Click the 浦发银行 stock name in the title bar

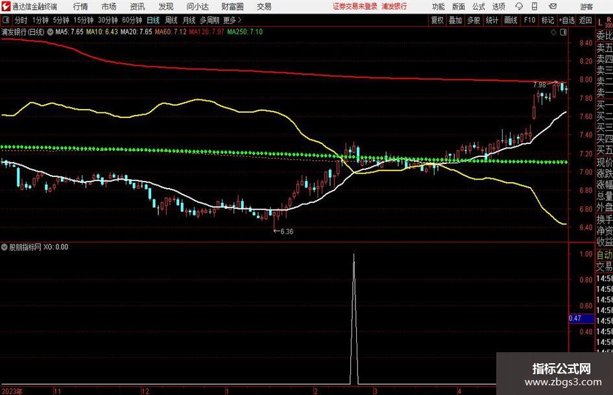[x=394, y=6]
